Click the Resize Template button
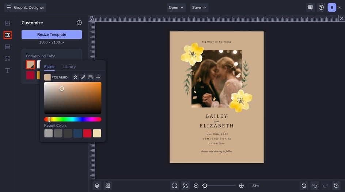Image resolution: width=345 pixels, height=192 pixels. [52, 34]
